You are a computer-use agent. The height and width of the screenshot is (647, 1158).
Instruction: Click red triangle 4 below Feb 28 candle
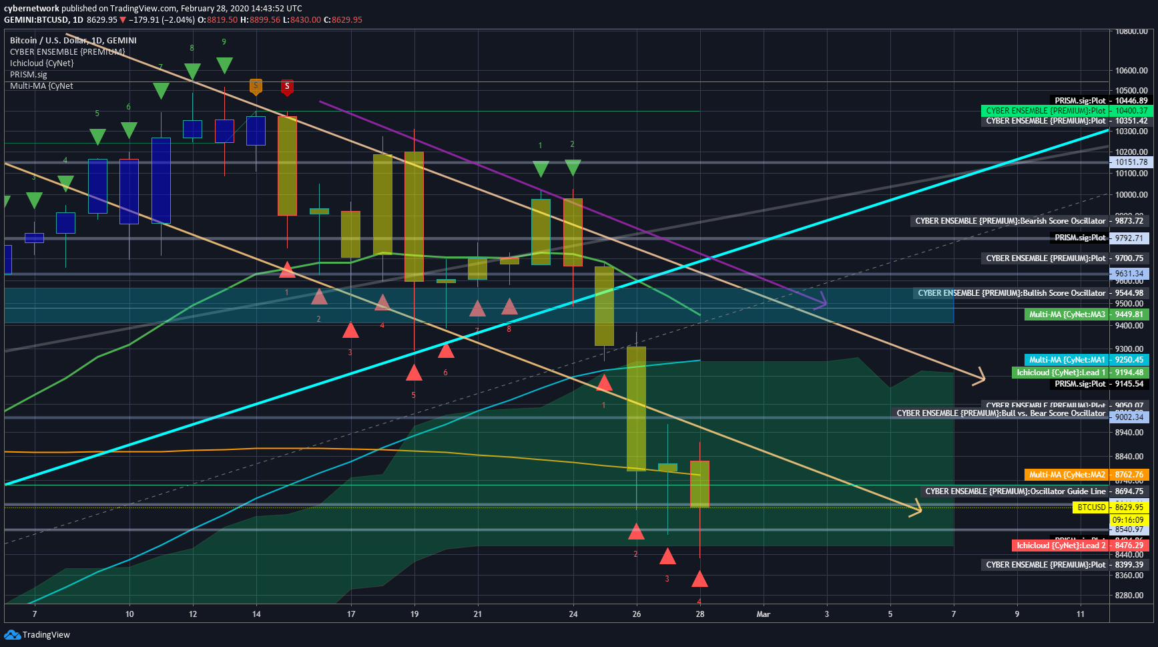[699, 579]
